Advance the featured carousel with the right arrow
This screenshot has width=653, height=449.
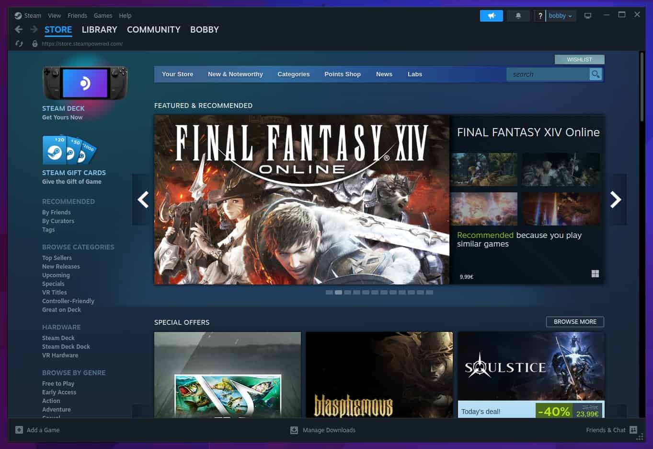(x=615, y=199)
